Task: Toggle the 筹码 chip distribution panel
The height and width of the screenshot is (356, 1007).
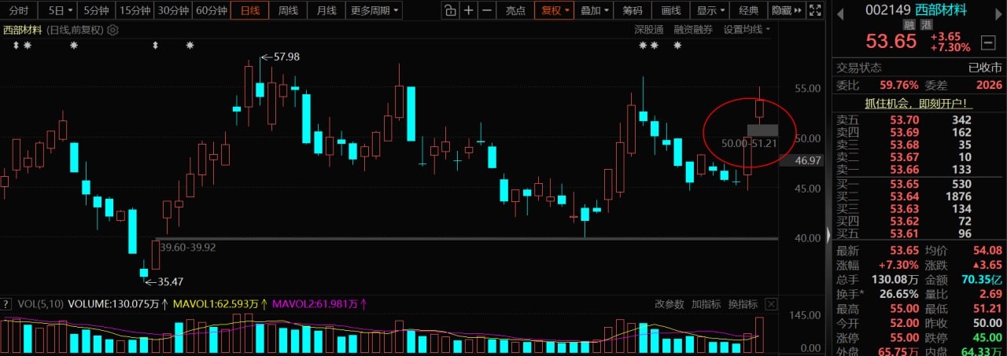Action: (633, 10)
